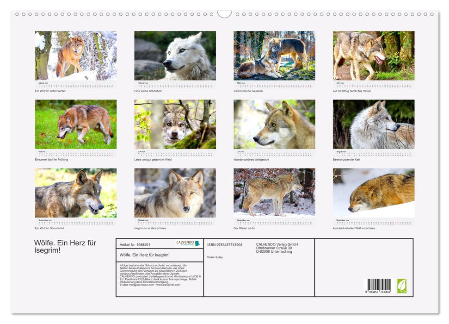The width and height of the screenshot is (449, 324).
Task: Open the 'Ein Wolf im tiefen Winter' photo
Action: (x=76, y=56)
